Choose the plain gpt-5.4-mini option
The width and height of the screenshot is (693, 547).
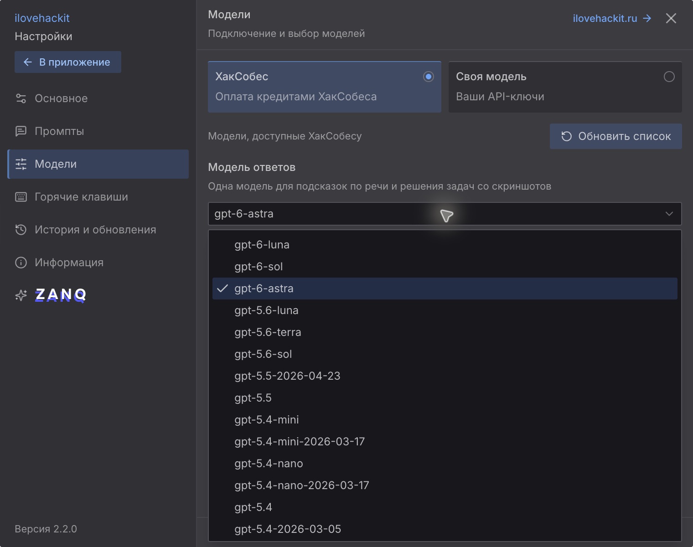tap(445, 420)
